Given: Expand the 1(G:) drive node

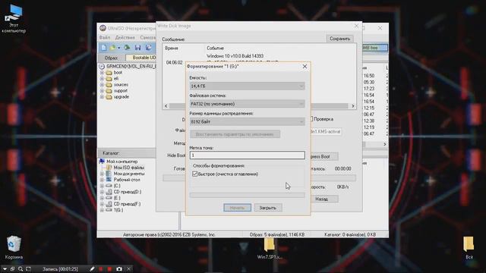Looking at the screenshot, I should point(102,210).
